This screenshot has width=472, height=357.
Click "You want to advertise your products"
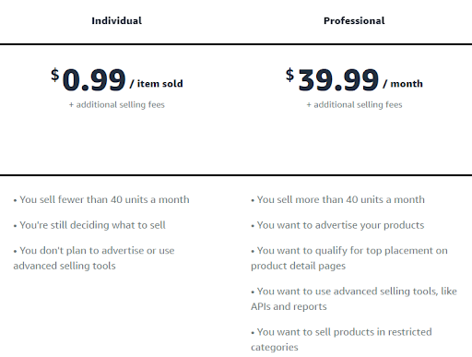[337, 225]
